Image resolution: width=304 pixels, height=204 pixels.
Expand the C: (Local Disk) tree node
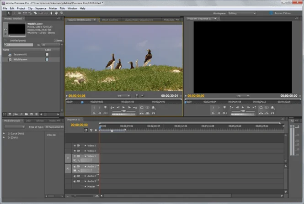point(4,132)
